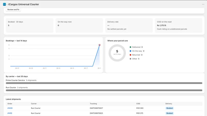Click the PKR 300 COD value
This screenshot has width=207, height=116.
pyautogui.click(x=140, y=108)
